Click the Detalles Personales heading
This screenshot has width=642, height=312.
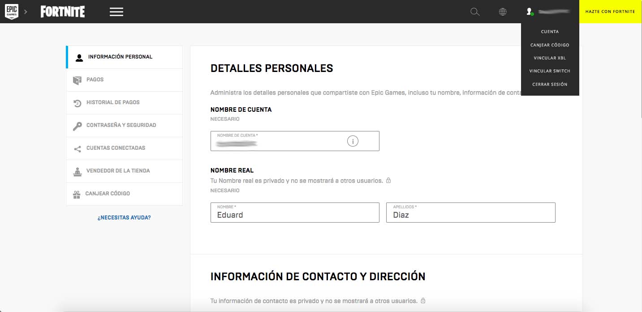click(272, 68)
